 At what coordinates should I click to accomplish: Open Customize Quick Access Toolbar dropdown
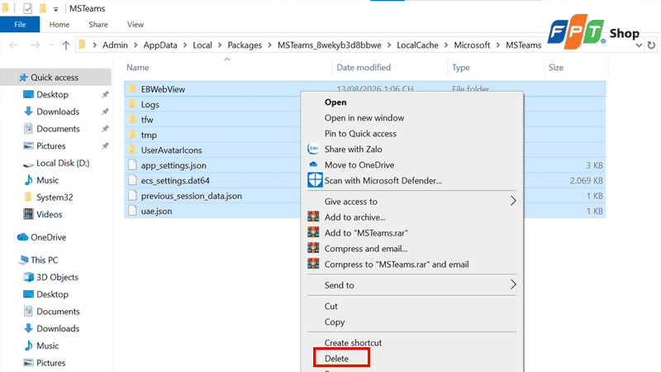tap(55, 9)
